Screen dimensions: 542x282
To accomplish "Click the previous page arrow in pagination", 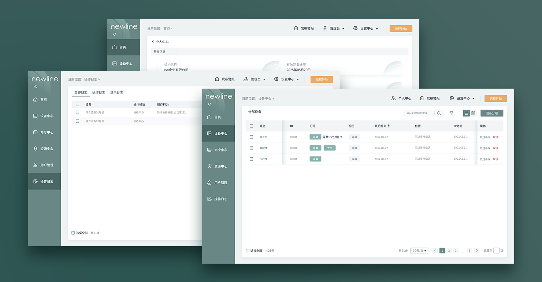I will [435, 251].
